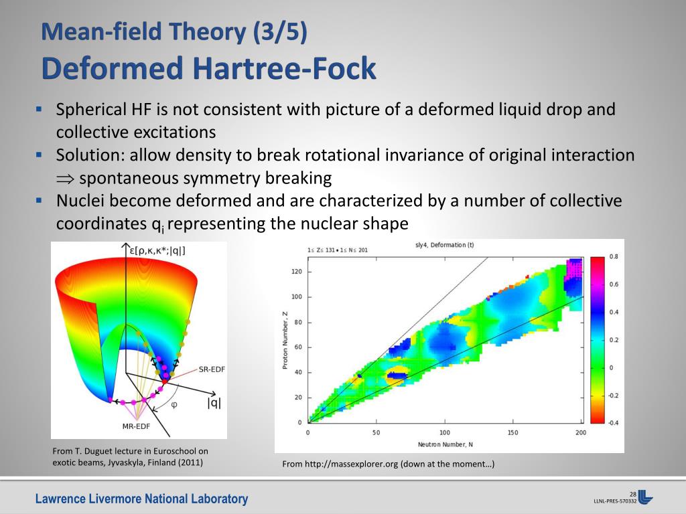
Task: Click the chart title 'sly4, Deformation (t)'
Action: tap(445, 245)
